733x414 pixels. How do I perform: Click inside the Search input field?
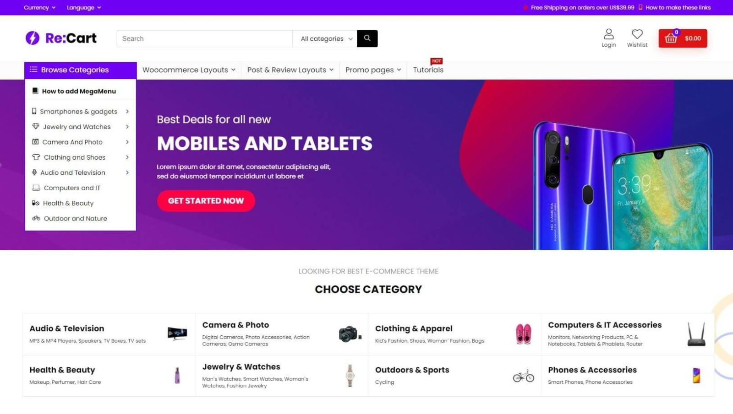point(204,39)
